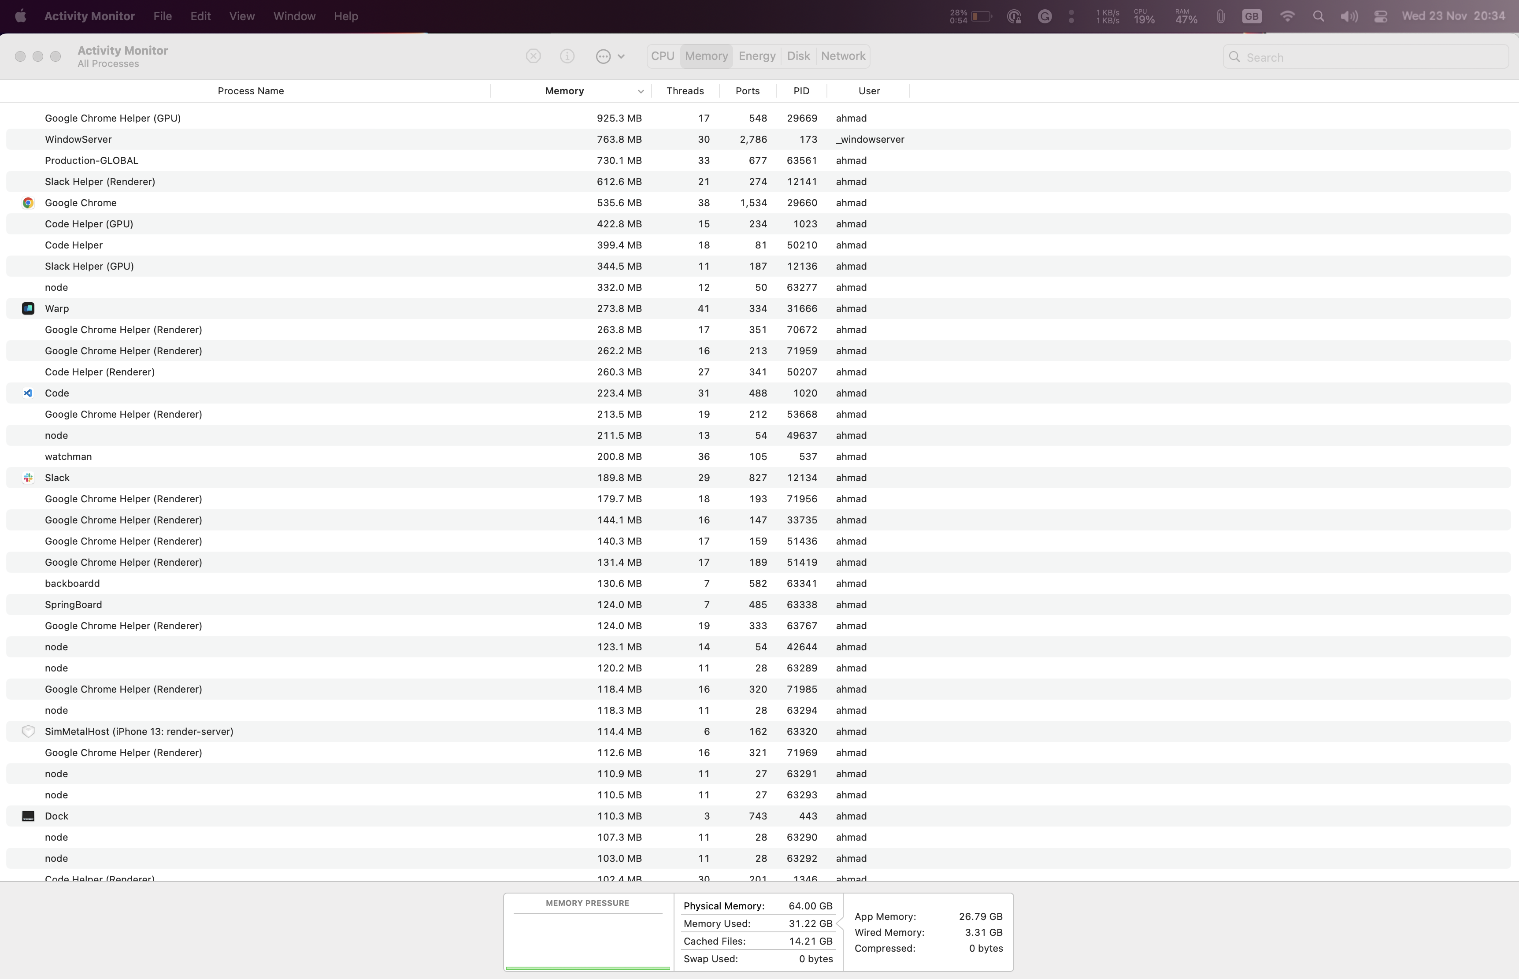Toggle Memory column sort direction arrow
The height and width of the screenshot is (979, 1519).
[x=640, y=92]
